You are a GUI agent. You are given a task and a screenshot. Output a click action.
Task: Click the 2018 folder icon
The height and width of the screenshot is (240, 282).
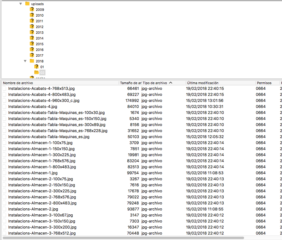32,61
